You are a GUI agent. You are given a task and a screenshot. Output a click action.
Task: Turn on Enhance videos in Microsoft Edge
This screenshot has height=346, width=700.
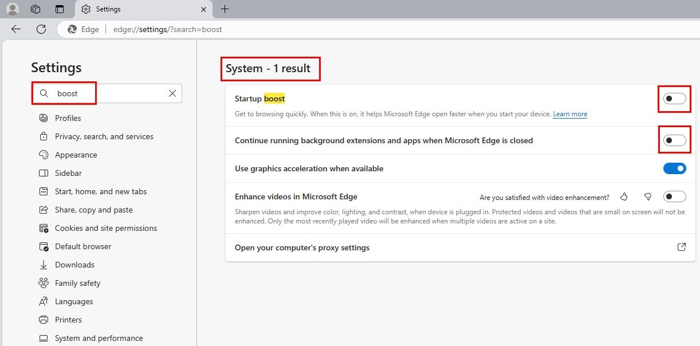click(x=674, y=197)
